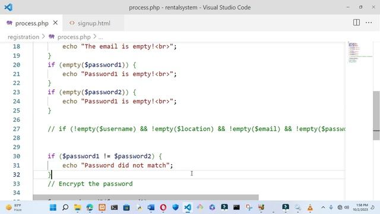Click line number 18 in the gutter

(17, 46)
